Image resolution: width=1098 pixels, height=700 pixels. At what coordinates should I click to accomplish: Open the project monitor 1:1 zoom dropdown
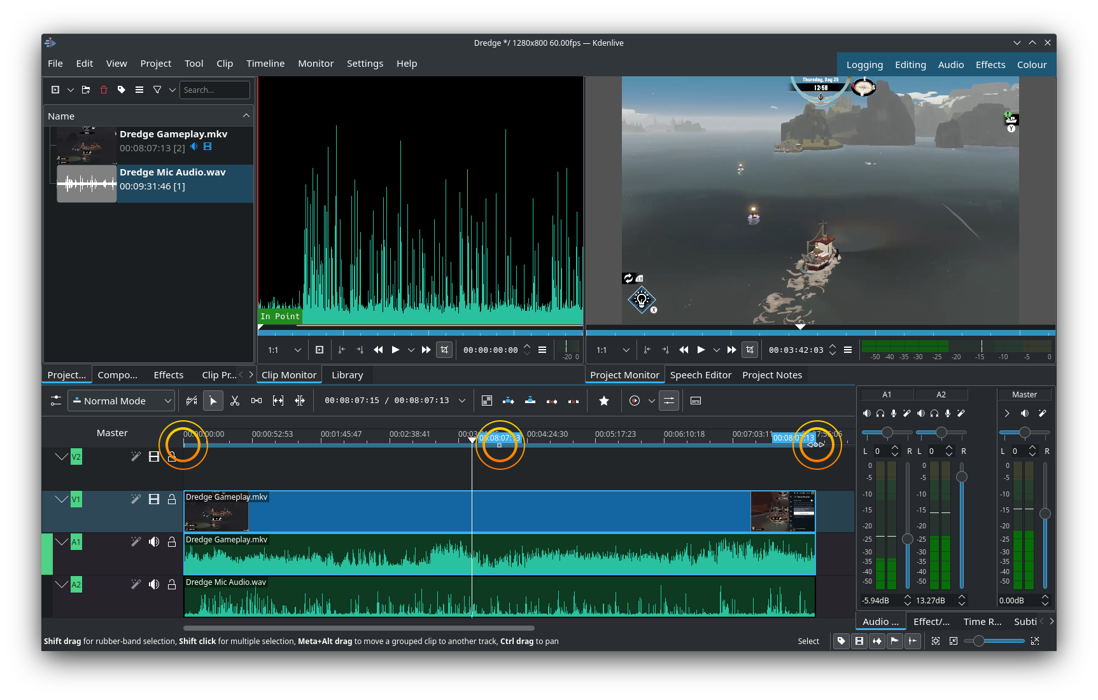point(614,350)
